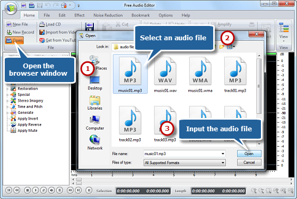Go to Desktop in dialog places bar
Image resolution: width=297 pixels, height=199 pixels.
(95, 83)
